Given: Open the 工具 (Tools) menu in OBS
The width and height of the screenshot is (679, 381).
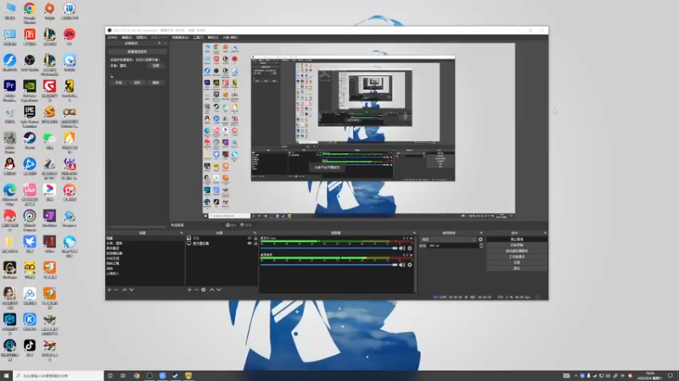Looking at the screenshot, I should tap(198, 37).
